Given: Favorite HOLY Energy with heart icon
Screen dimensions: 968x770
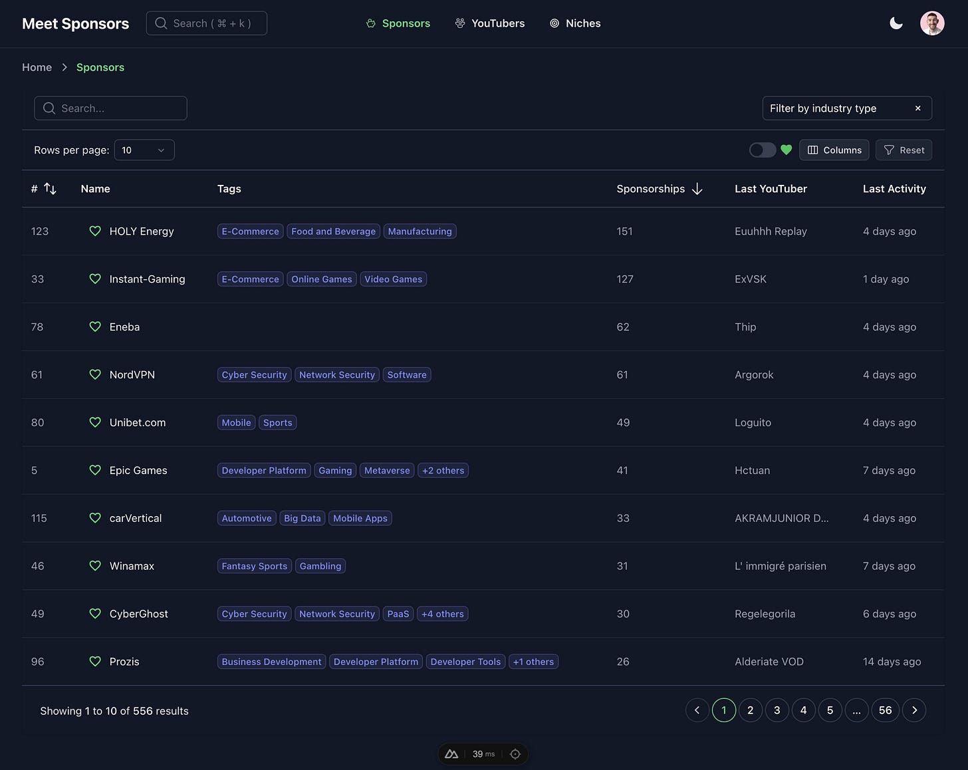Looking at the screenshot, I should tap(95, 231).
